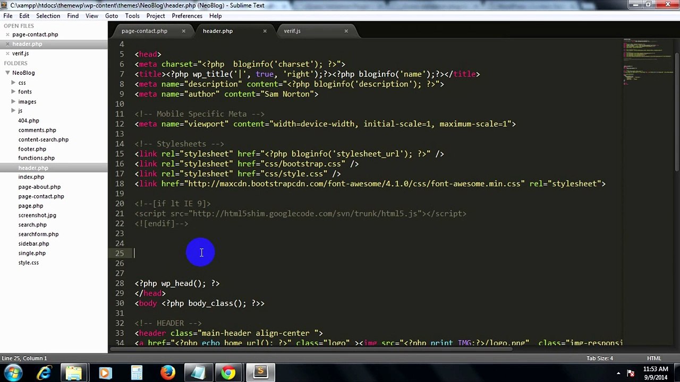Close page-contact.php in the Open Files list
This screenshot has width=680, height=382.
pyautogui.click(x=7, y=34)
